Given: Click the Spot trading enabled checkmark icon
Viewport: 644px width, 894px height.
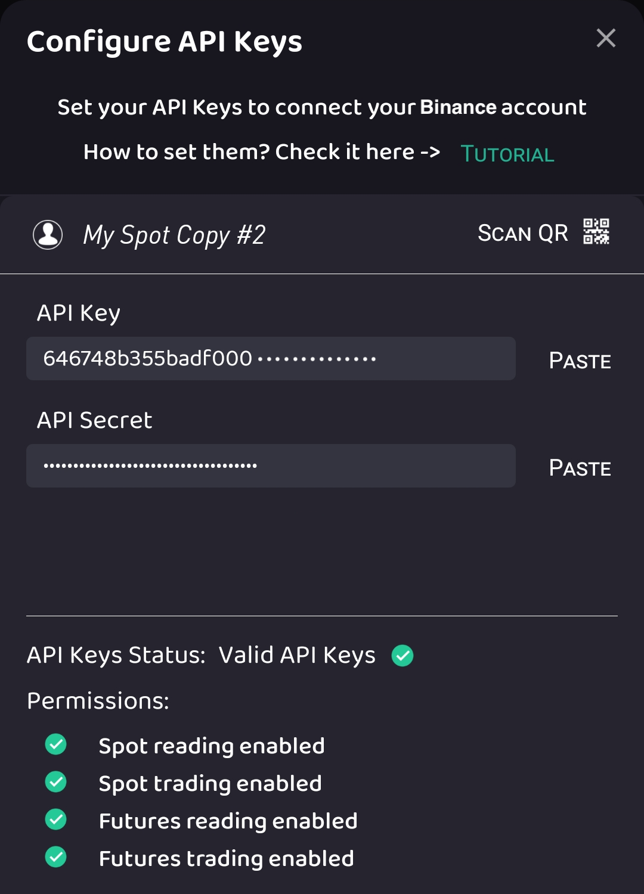Looking at the screenshot, I should pyautogui.click(x=55, y=783).
